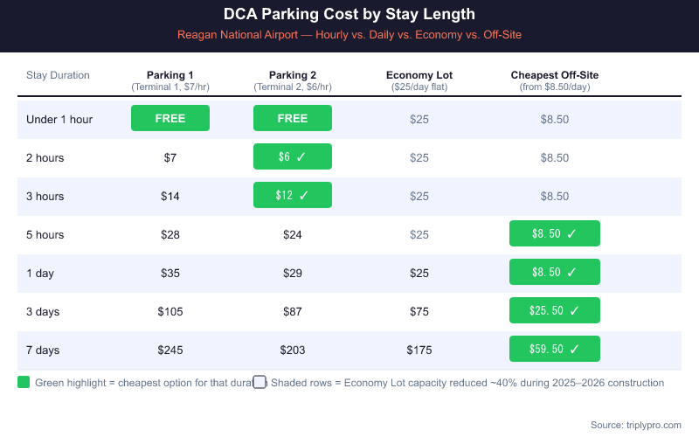Click the Stay Duration header
This screenshot has width=699, height=437.
click(x=58, y=75)
